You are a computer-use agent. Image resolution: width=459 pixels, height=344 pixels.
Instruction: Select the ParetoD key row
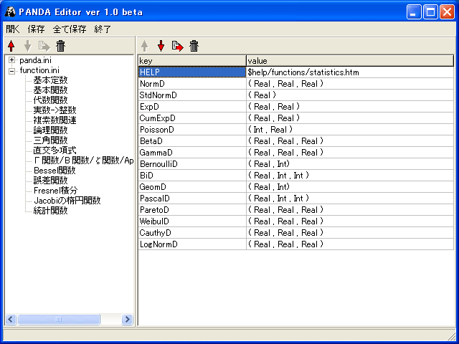coord(192,210)
